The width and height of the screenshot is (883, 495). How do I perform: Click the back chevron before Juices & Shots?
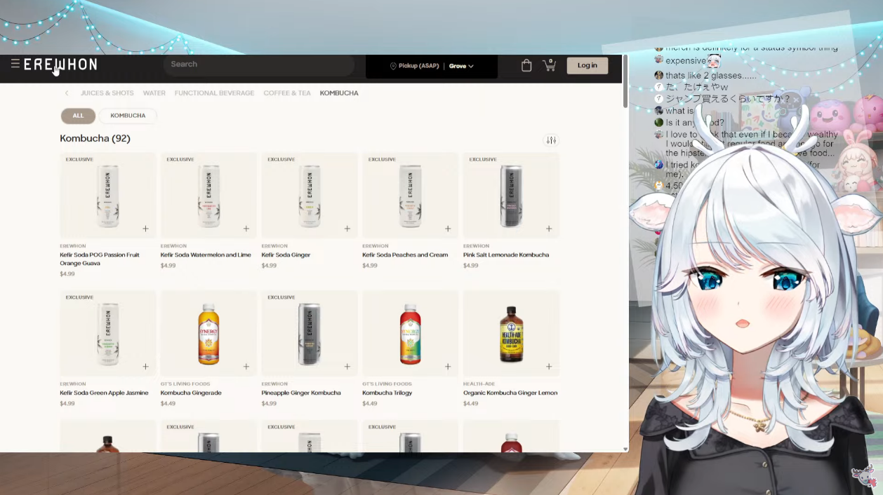[x=67, y=93]
